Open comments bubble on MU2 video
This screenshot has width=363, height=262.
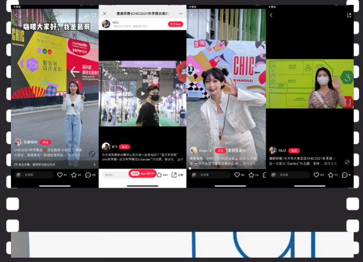(x=345, y=175)
